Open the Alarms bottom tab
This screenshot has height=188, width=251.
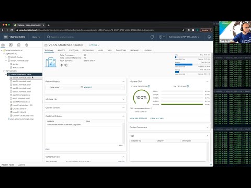tap(21, 164)
